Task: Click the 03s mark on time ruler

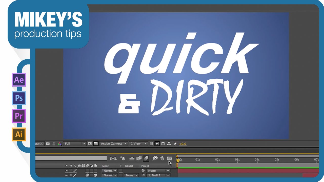Action: pyautogui.click(x=237, y=160)
